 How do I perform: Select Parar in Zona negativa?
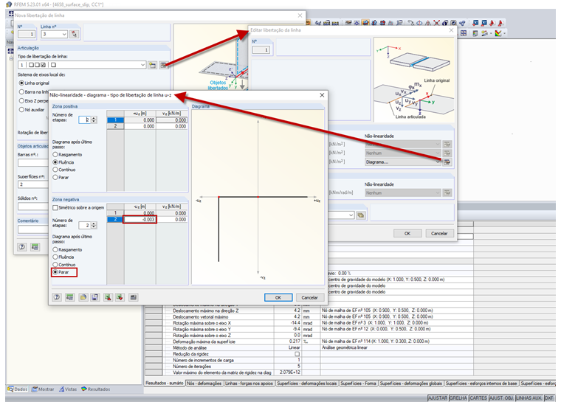[55, 272]
